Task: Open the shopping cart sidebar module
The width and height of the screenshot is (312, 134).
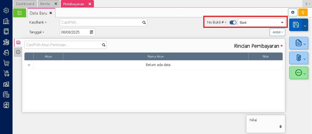Action: pyautogui.click(x=6, y=63)
